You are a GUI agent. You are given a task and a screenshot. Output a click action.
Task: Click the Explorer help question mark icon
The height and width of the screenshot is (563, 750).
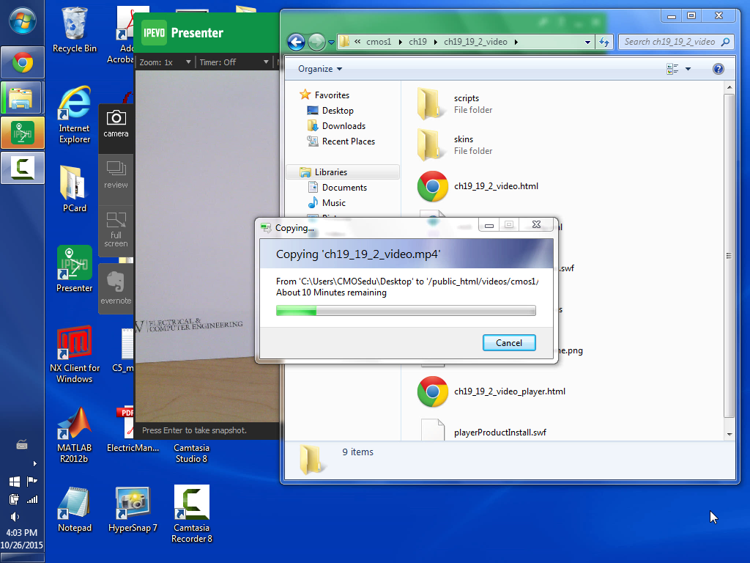tap(718, 69)
